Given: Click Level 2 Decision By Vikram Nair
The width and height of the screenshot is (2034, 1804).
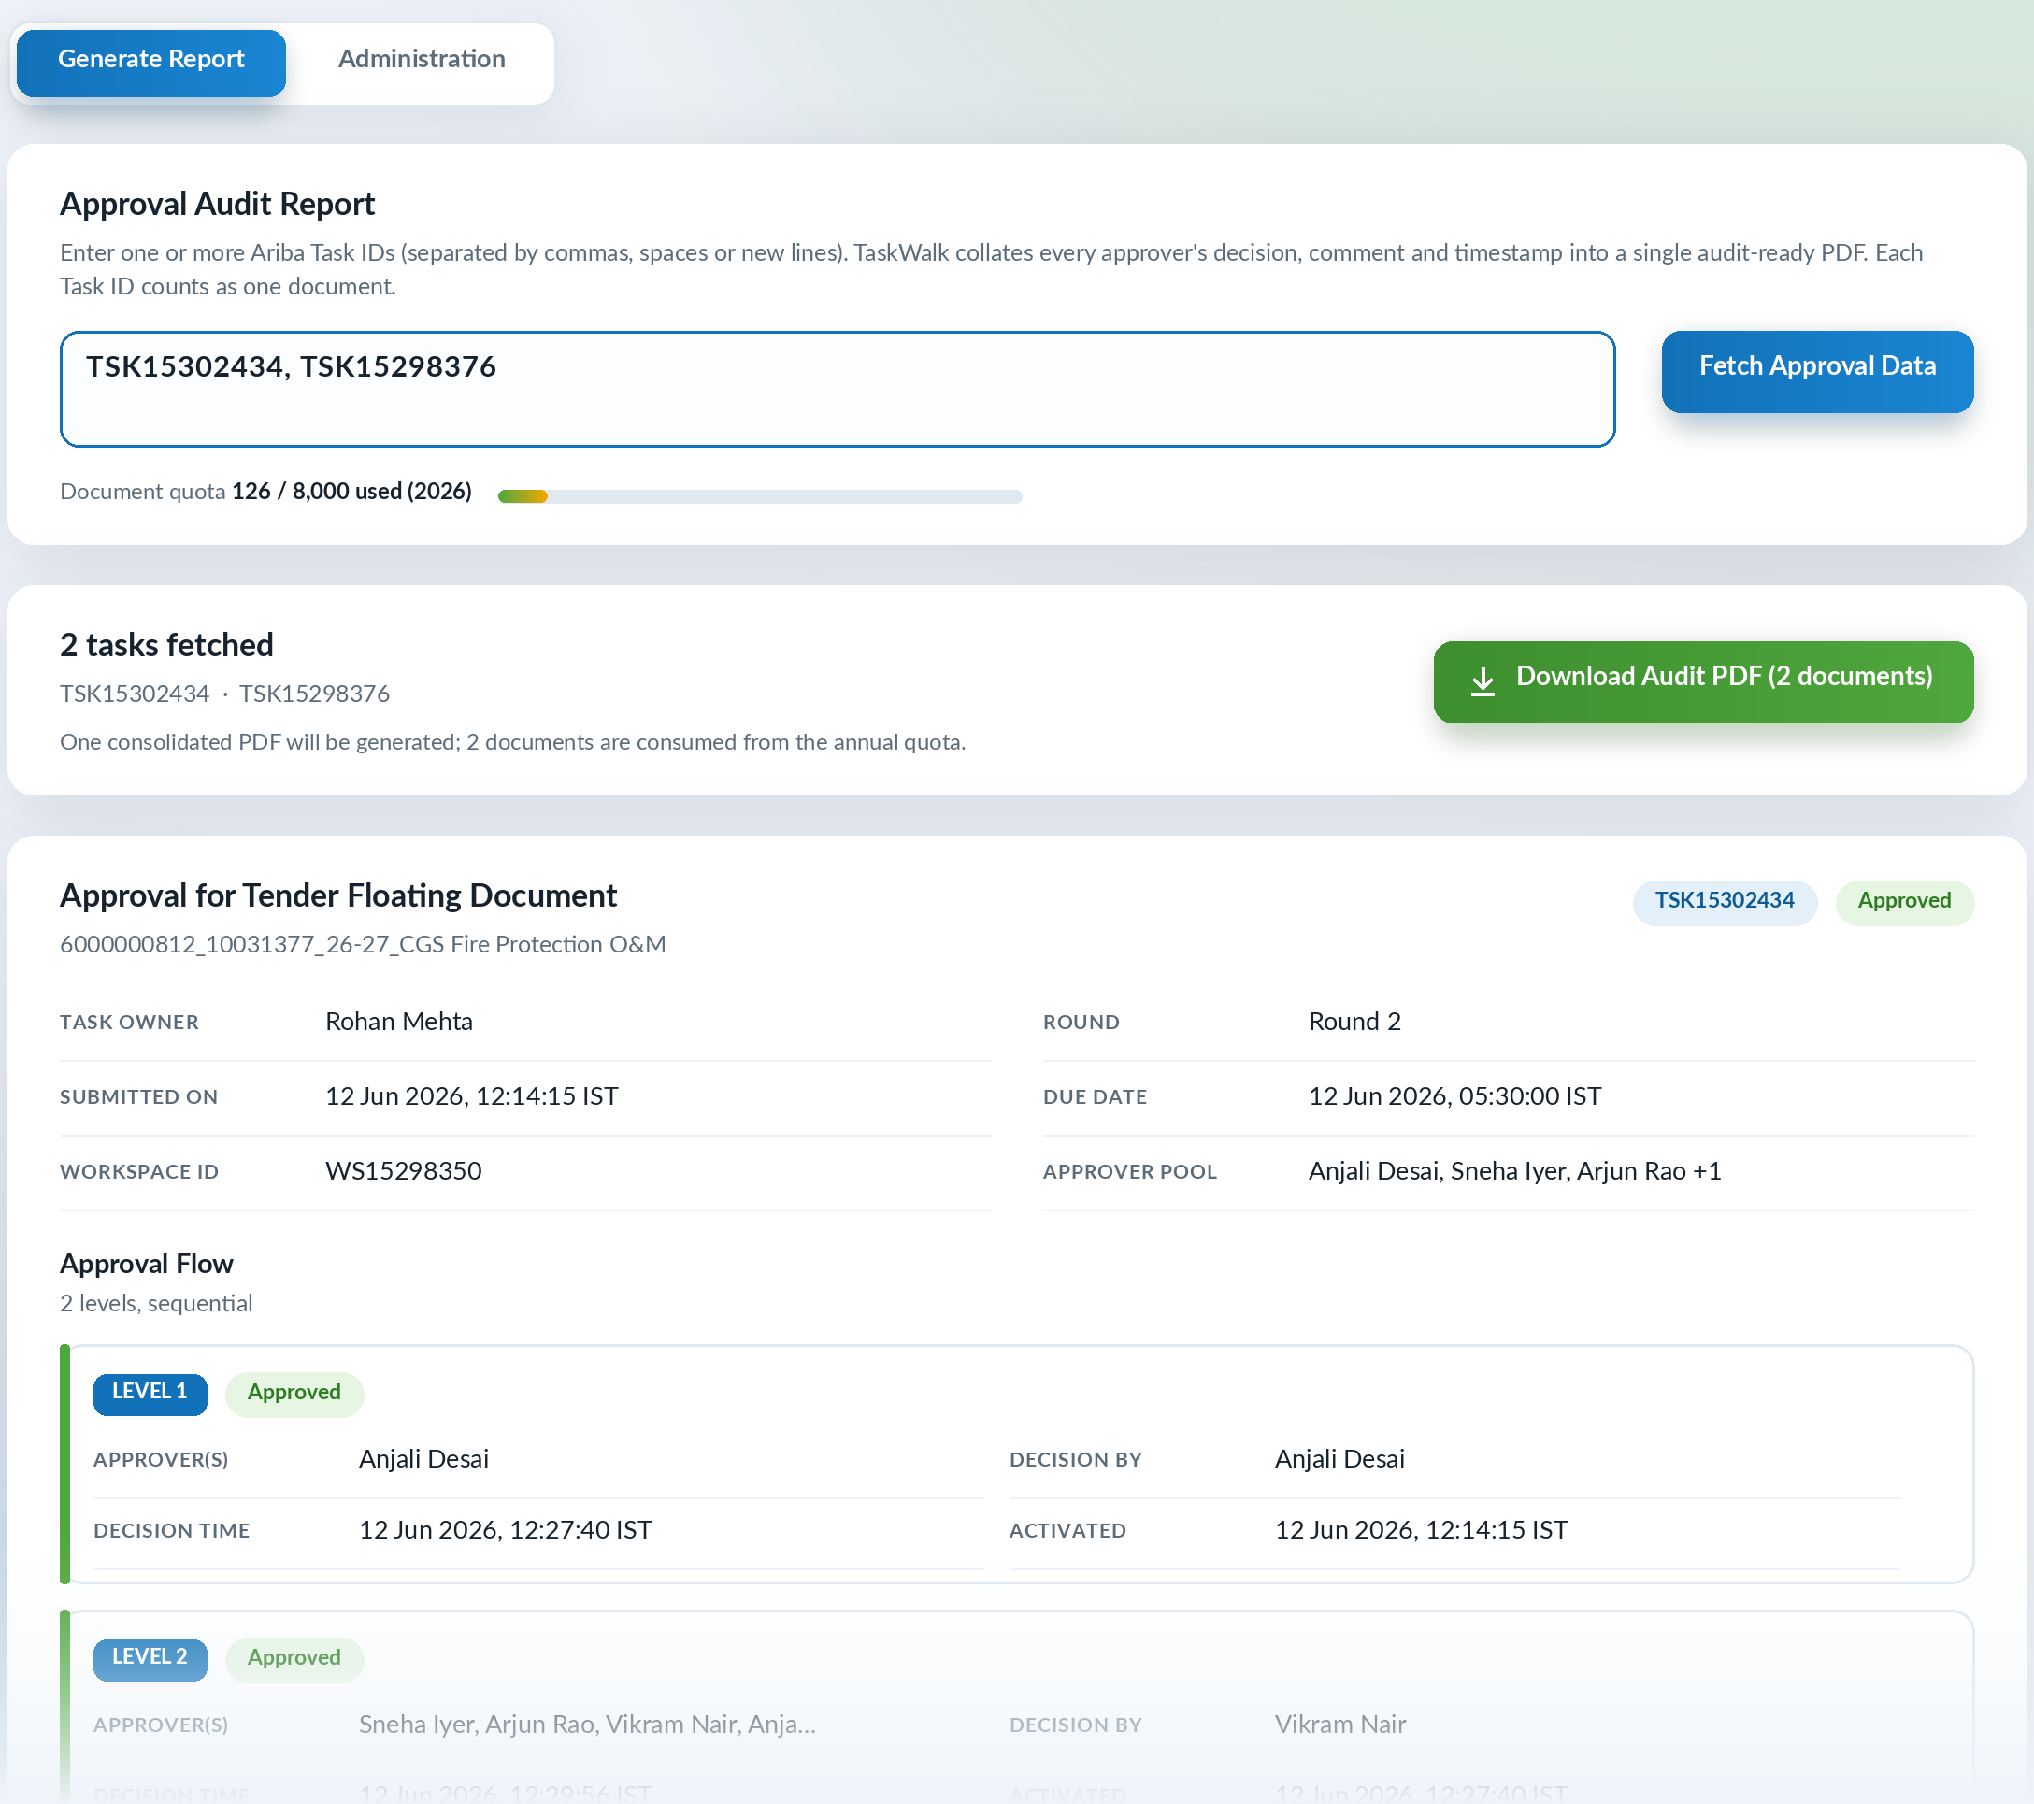Looking at the screenshot, I should point(1340,1725).
